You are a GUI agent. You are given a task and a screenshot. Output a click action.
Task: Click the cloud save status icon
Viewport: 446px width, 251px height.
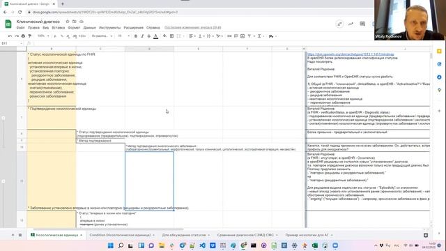82,22
